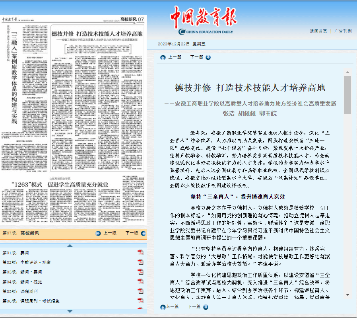Open PDF icon for 第02版 中教评论·观察
The width and height of the screenshot is (357, 318).
coord(140,262)
